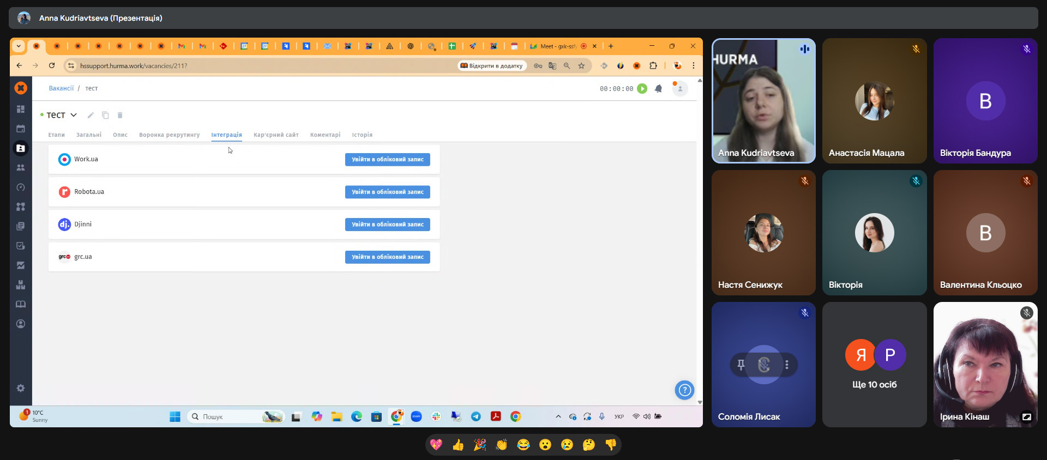Open the Кар'єрний сайт tab
Image resolution: width=1047 pixels, height=460 pixels.
click(x=276, y=135)
